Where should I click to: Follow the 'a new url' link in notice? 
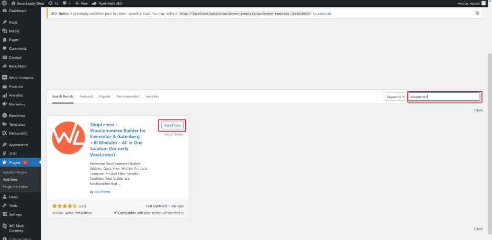(324, 14)
